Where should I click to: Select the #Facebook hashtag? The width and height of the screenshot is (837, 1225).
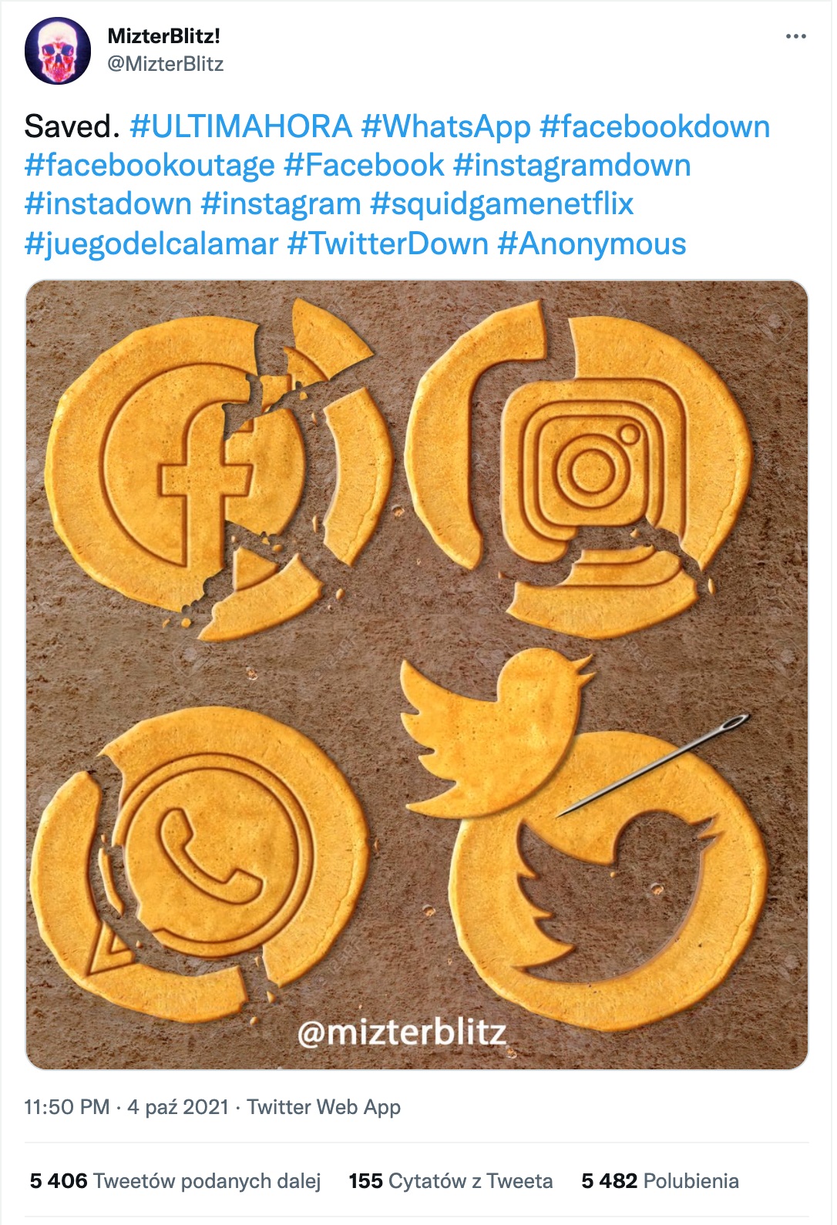click(x=364, y=165)
